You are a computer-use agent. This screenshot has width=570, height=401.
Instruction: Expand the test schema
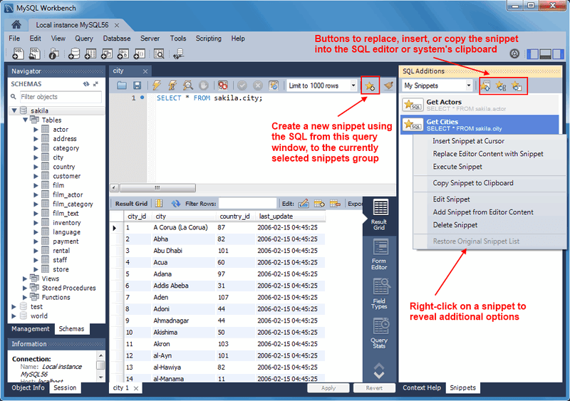click(14, 306)
